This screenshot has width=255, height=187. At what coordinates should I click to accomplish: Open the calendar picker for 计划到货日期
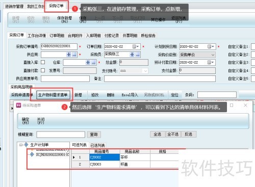211,46
